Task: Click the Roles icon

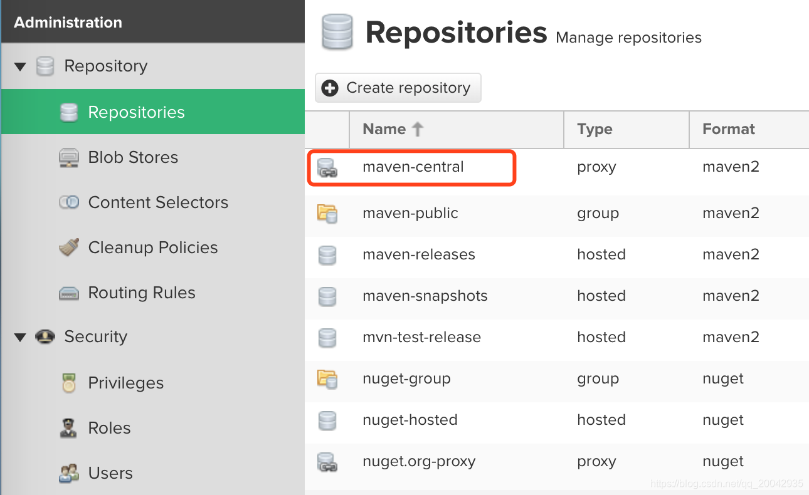Action: tap(68, 428)
